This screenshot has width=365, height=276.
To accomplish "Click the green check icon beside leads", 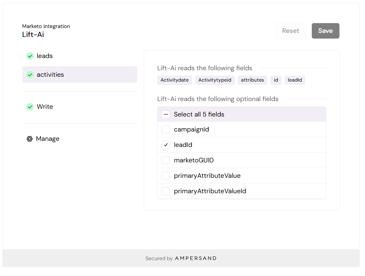I will click(x=30, y=56).
